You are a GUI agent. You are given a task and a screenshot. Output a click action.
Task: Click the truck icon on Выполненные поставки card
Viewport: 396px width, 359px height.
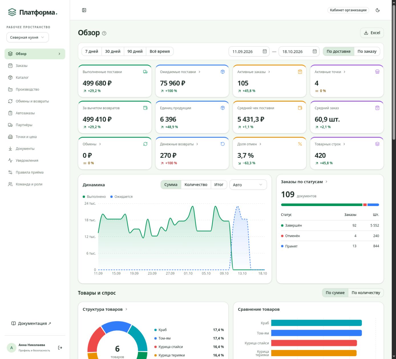pyautogui.click(x=145, y=72)
